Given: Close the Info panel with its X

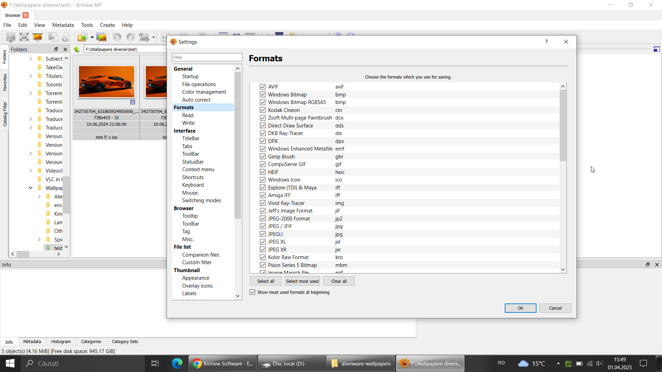Looking at the screenshot, I should point(657,265).
